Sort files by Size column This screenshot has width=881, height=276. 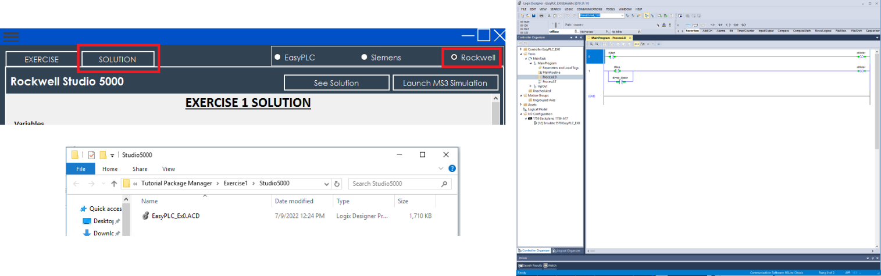403,201
